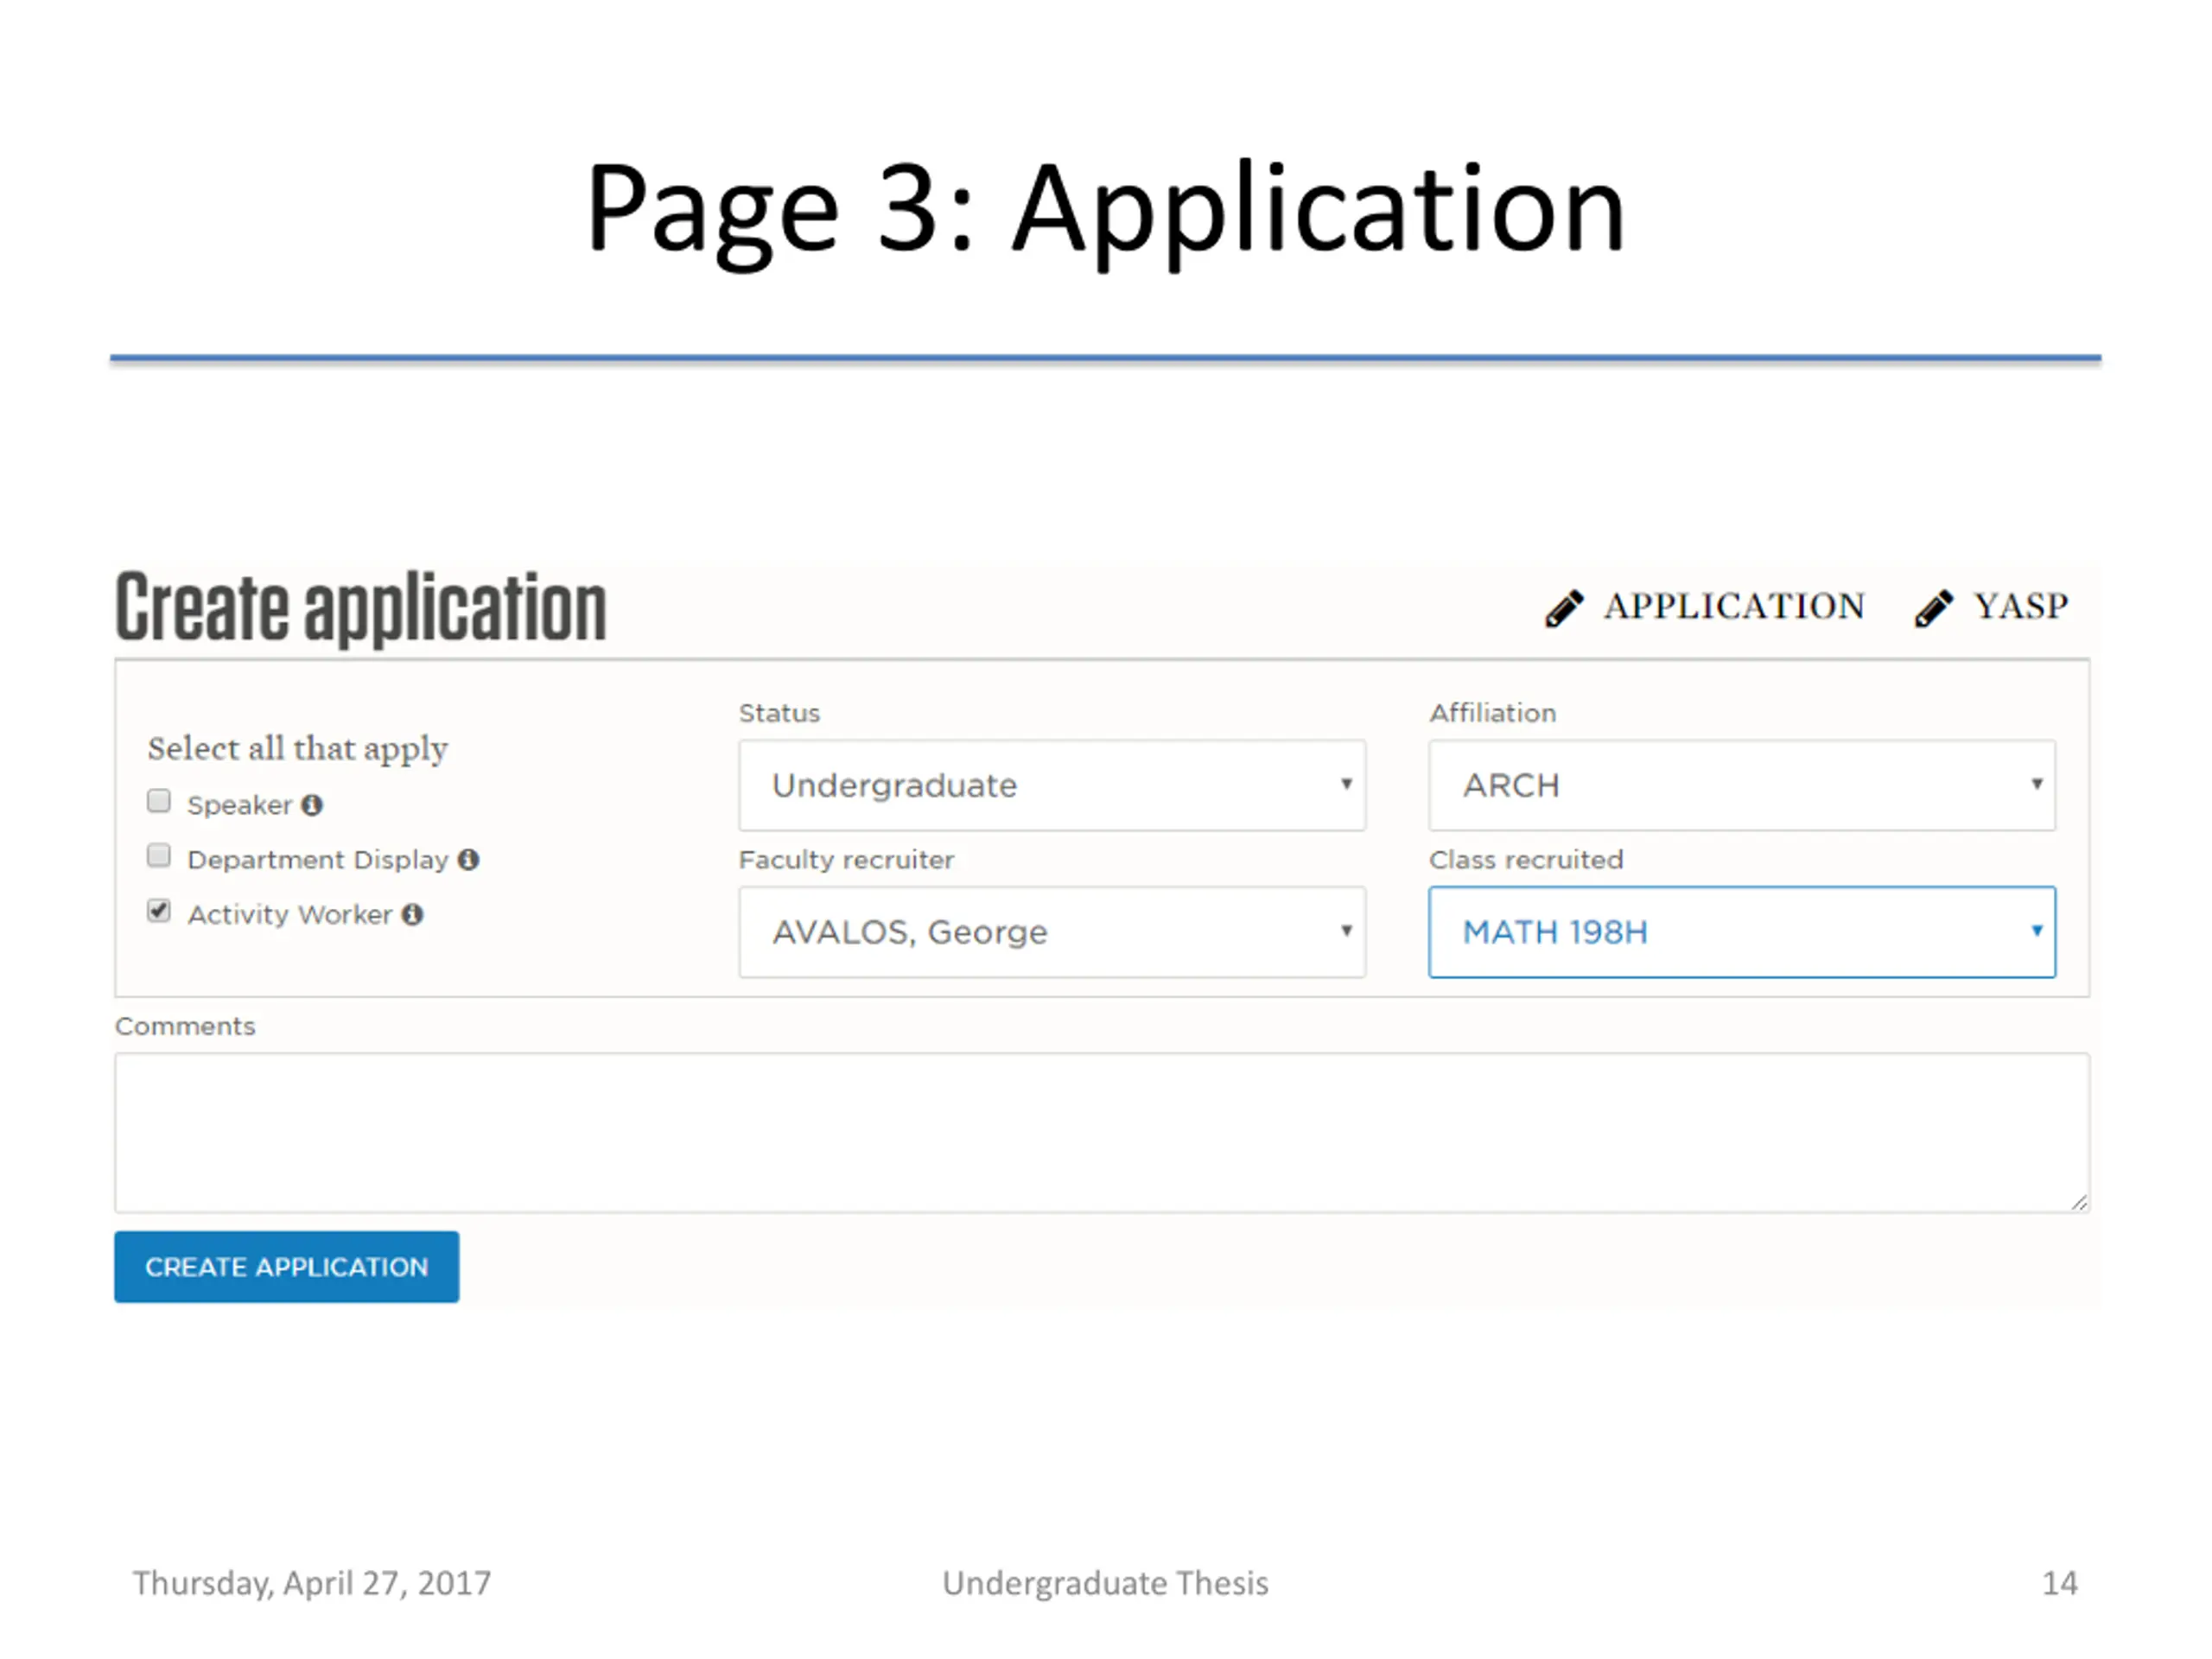
Task: Enable the Speaker checkbox
Action: pyautogui.click(x=159, y=801)
